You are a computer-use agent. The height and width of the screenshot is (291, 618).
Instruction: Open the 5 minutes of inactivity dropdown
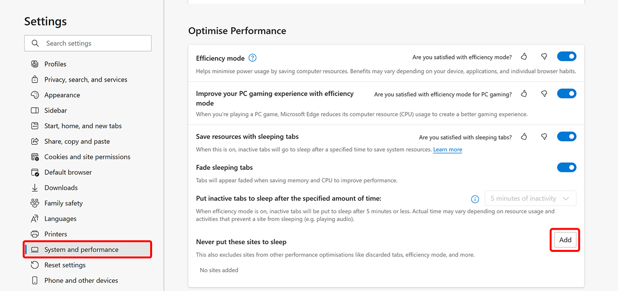click(530, 198)
